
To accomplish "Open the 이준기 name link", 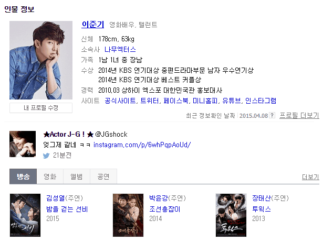I will pyautogui.click(x=92, y=25).
